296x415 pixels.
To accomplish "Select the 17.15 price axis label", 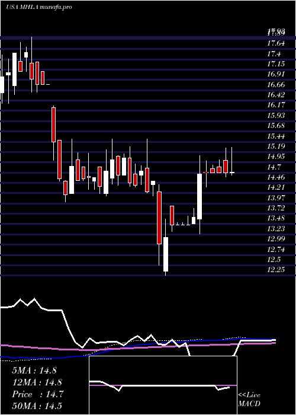I will click(x=276, y=64).
